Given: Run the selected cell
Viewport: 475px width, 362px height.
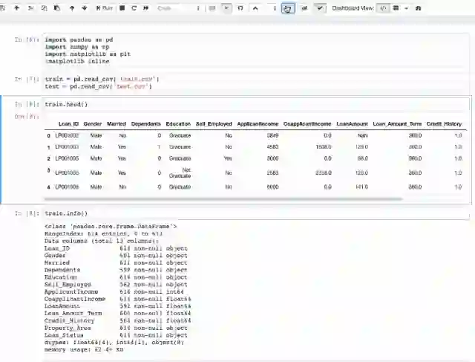Looking at the screenshot, I should [104, 8].
